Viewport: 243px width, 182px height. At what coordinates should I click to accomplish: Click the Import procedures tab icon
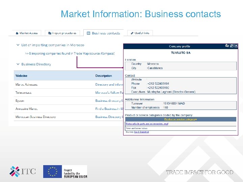(x=50, y=33)
